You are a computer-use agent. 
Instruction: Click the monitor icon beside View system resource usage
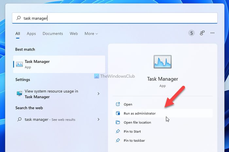click(19, 94)
